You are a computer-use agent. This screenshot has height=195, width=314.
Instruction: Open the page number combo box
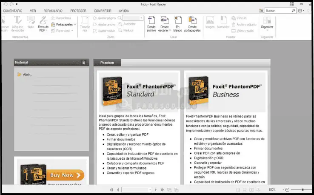(137, 189)
